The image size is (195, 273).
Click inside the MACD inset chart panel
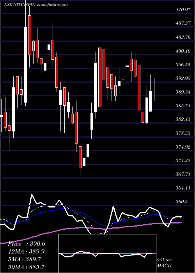click(x=107, y=253)
